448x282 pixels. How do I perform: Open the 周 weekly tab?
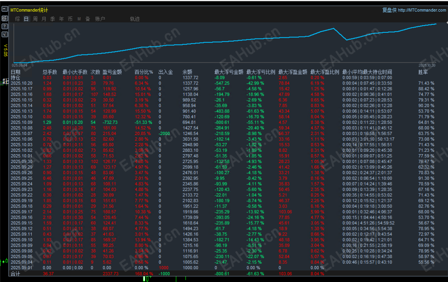click(x=35, y=19)
